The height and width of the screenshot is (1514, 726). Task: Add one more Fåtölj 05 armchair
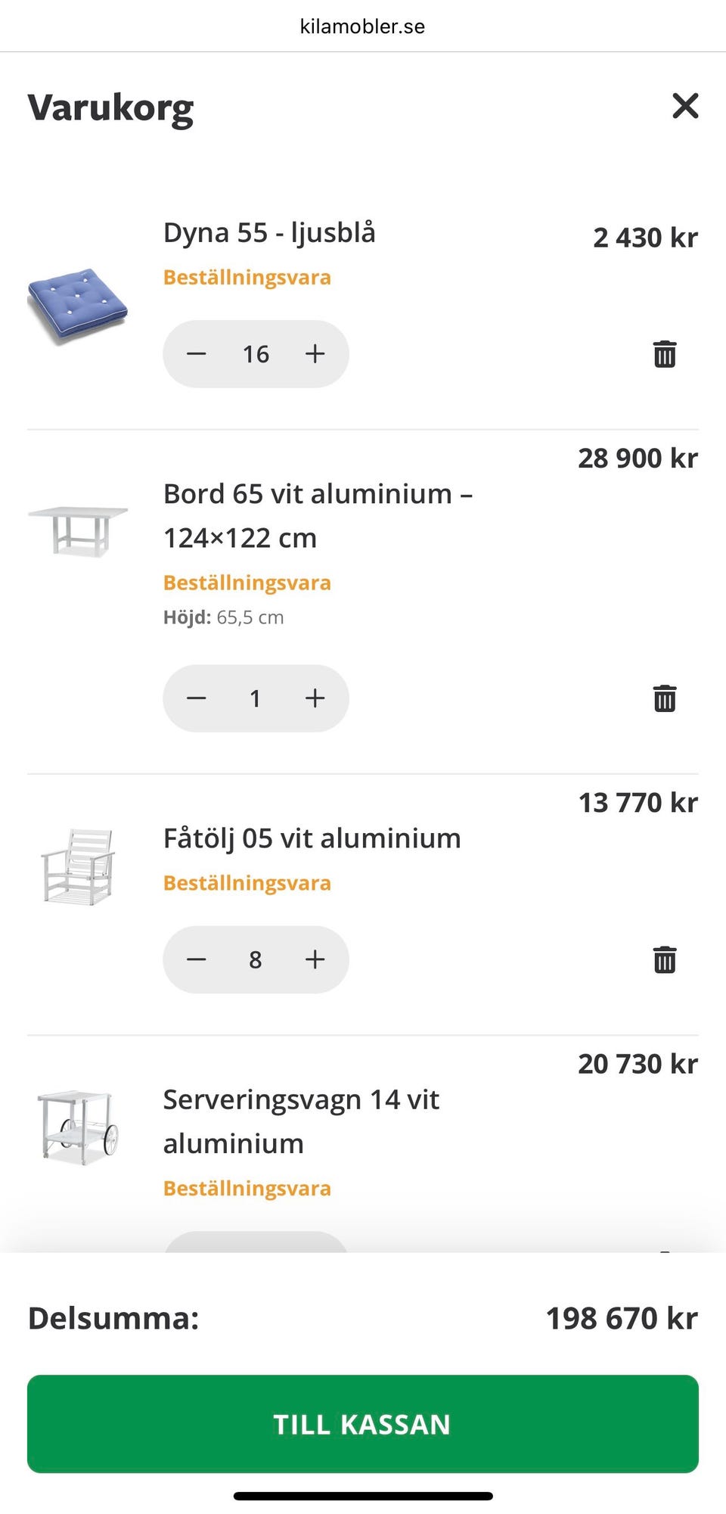tap(315, 959)
